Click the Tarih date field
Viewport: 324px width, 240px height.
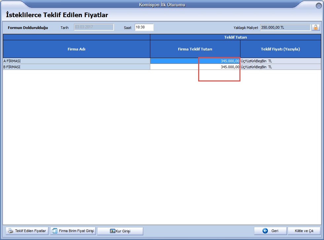coord(94,27)
